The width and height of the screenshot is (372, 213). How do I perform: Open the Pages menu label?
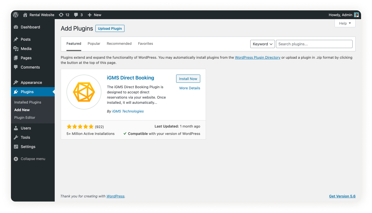point(26,58)
